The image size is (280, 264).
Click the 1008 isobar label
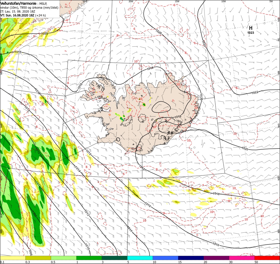pyautogui.click(x=34, y=213)
